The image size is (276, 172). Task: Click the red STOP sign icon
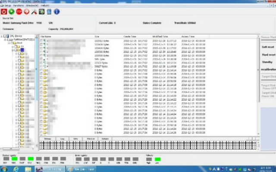click(x=19, y=12)
